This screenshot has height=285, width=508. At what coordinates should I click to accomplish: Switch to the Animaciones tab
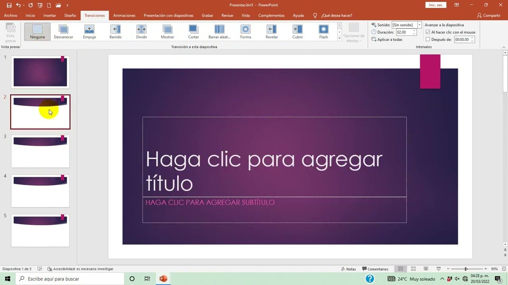[x=124, y=15]
